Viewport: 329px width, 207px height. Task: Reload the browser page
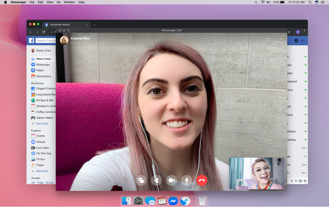coord(44,32)
